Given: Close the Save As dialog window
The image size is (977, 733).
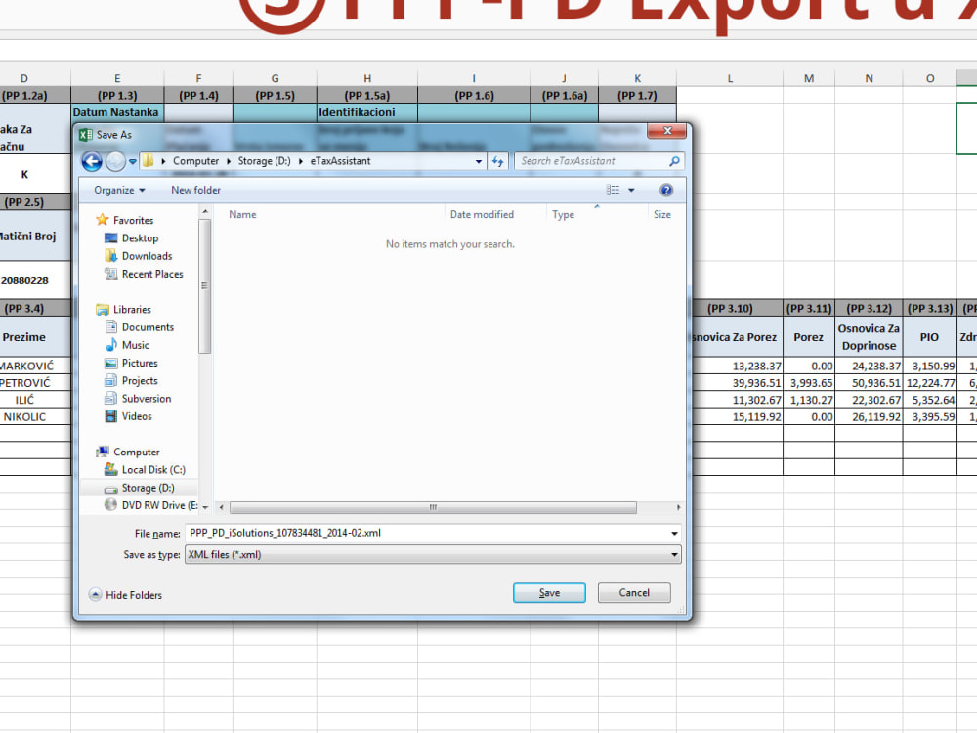Looking at the screenshot, I should coord(666,131).
